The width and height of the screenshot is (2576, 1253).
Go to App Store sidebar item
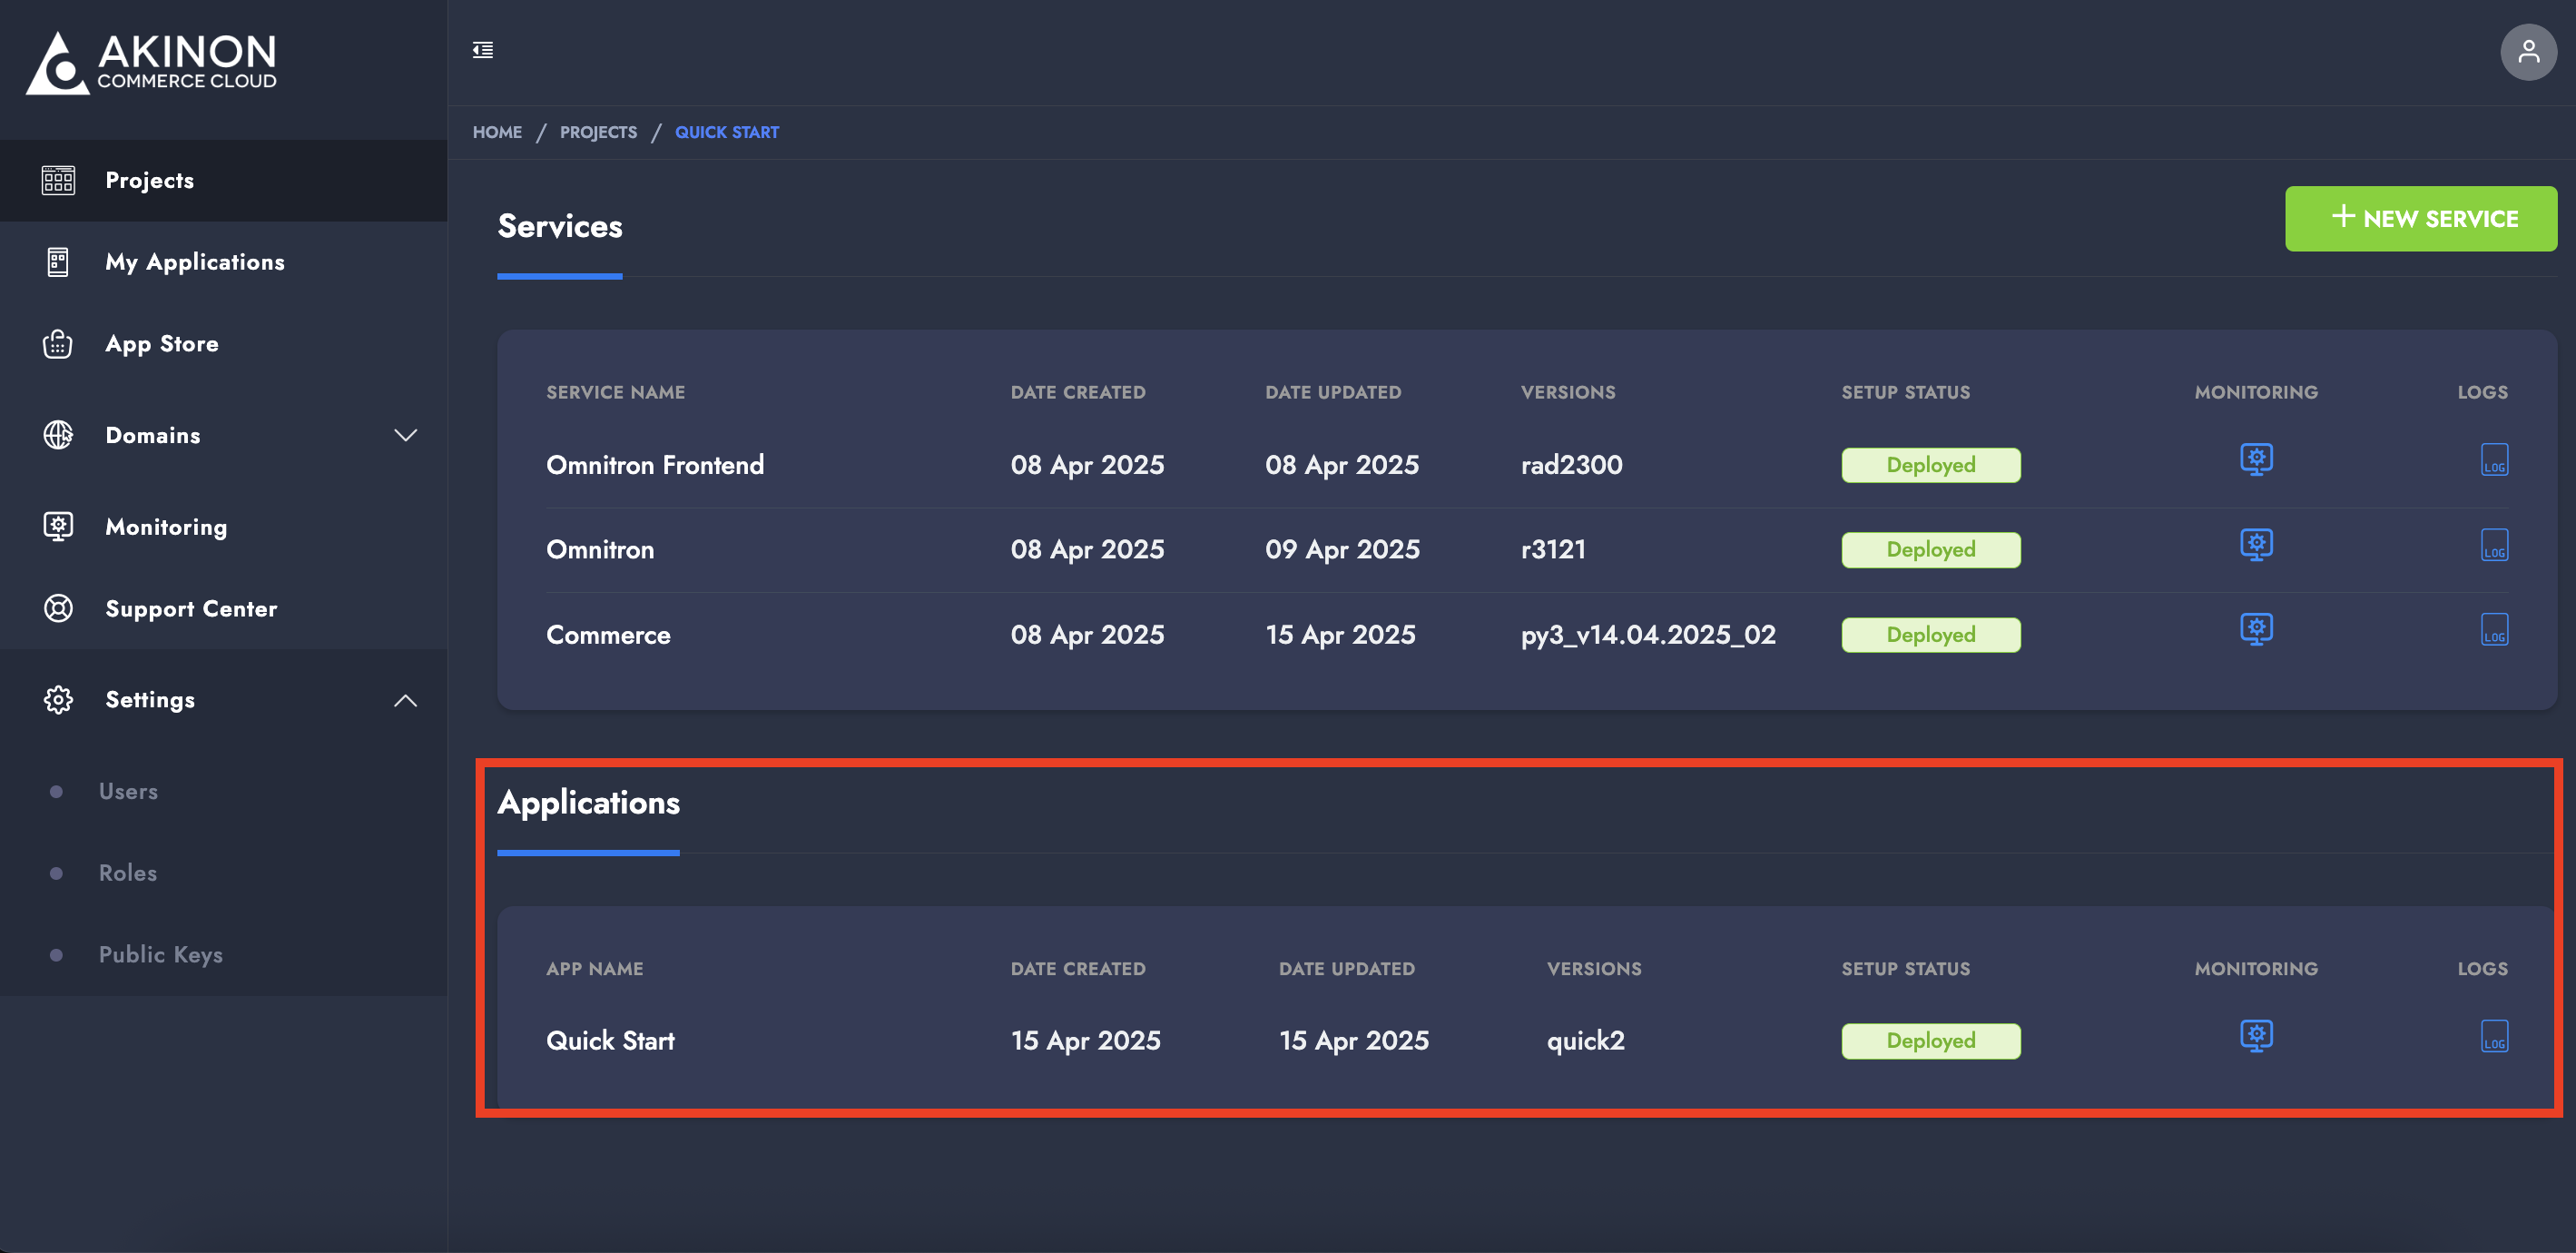(x=162, y=344)
